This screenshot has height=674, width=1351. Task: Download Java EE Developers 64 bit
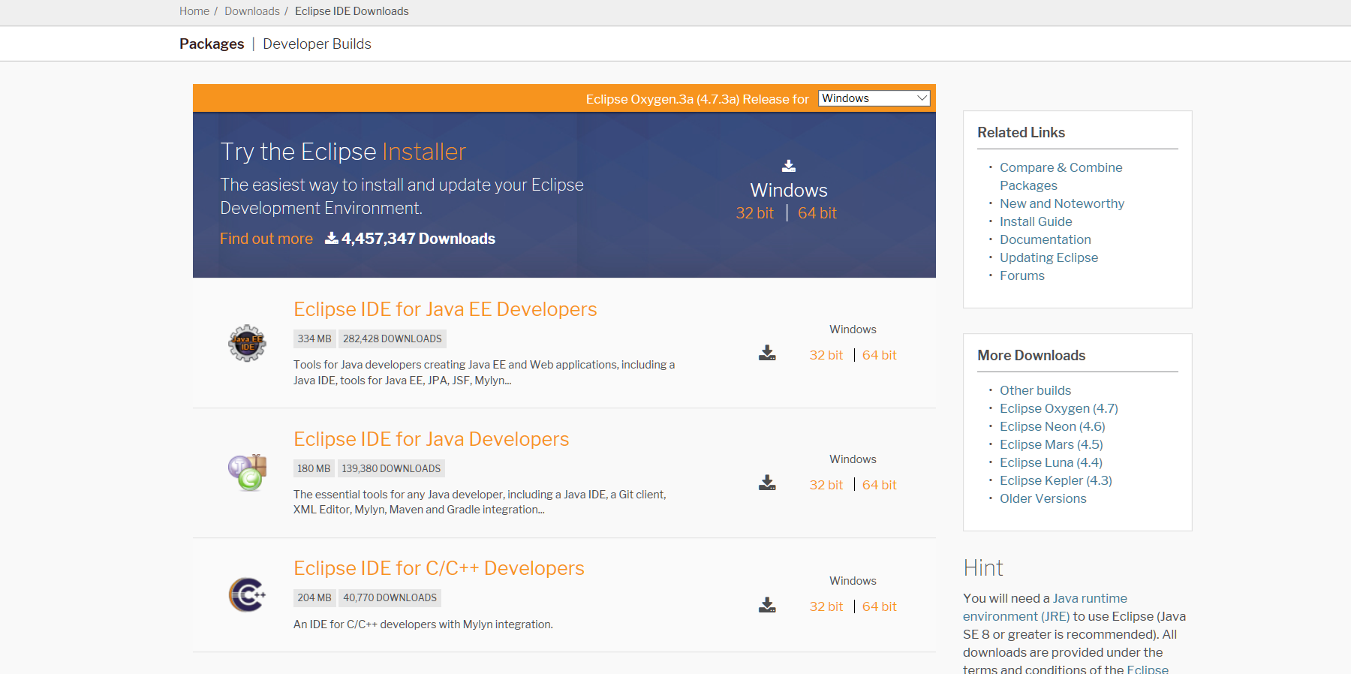(x=879, y=355)
